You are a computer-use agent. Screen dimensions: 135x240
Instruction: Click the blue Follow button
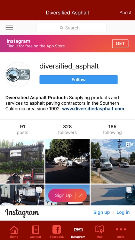[x=78, y=80]
